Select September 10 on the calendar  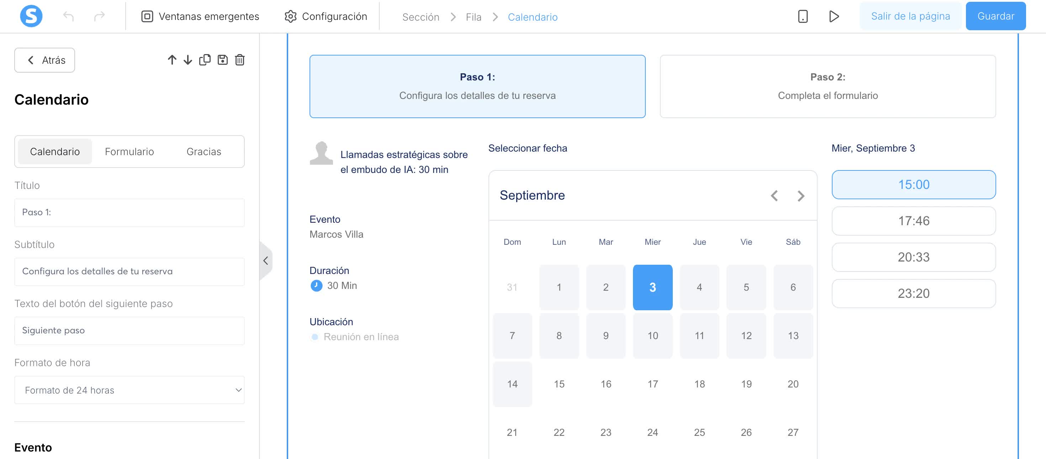pyautogui.click(x=653, y=336)
